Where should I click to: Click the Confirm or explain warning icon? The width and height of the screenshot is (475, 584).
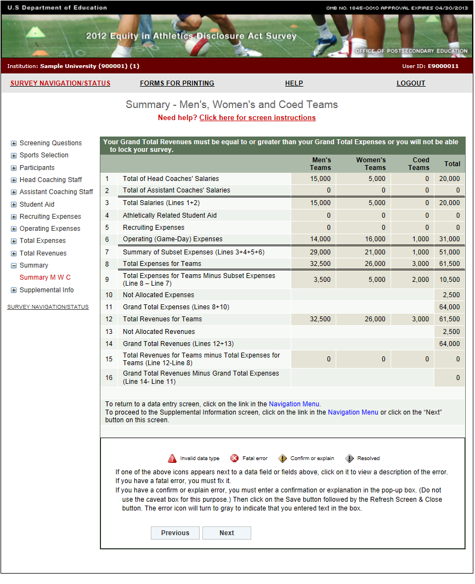(282, 458)
